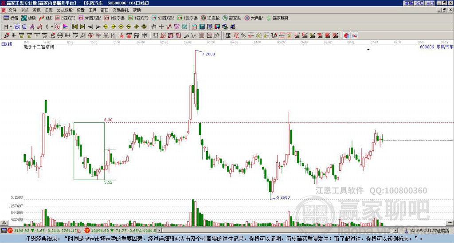Expand volume panel with up-triangle button

tap(4, 223)
